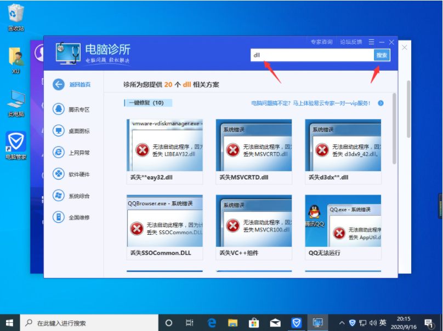This screenshot has height=331, width=443.
Task: Show hidden taskbar icons via chevron
Action: (342, 323)
